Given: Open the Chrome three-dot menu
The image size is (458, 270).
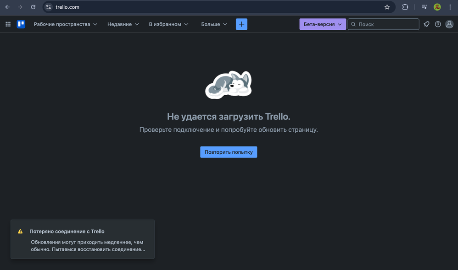Looking at the screenshot, I should point(450,7).
